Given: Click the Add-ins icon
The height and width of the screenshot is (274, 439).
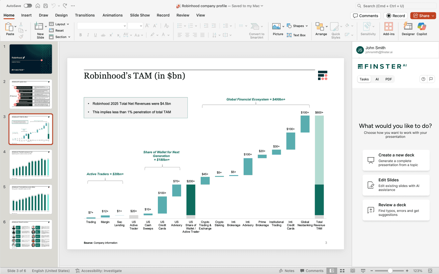Looking at the screenshot, I should click(388, 27).
